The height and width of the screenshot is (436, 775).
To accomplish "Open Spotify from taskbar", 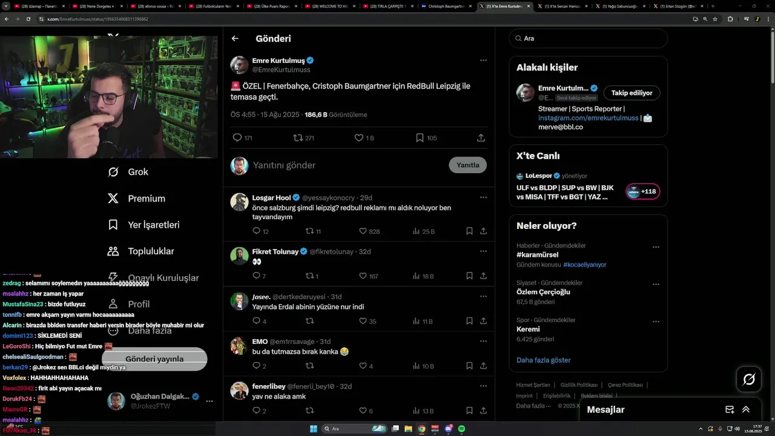I will coord(461,429).
